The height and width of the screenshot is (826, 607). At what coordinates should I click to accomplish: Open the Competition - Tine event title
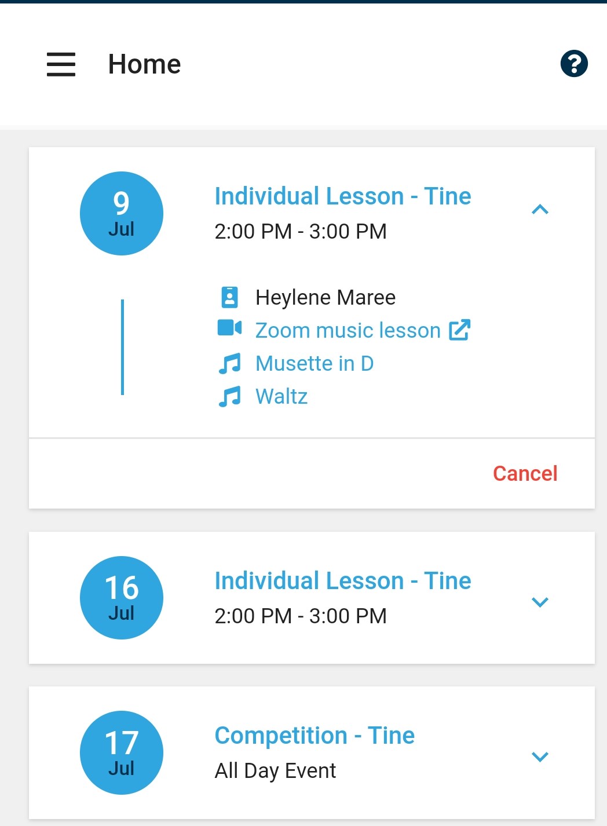click(x=315, y=736)
